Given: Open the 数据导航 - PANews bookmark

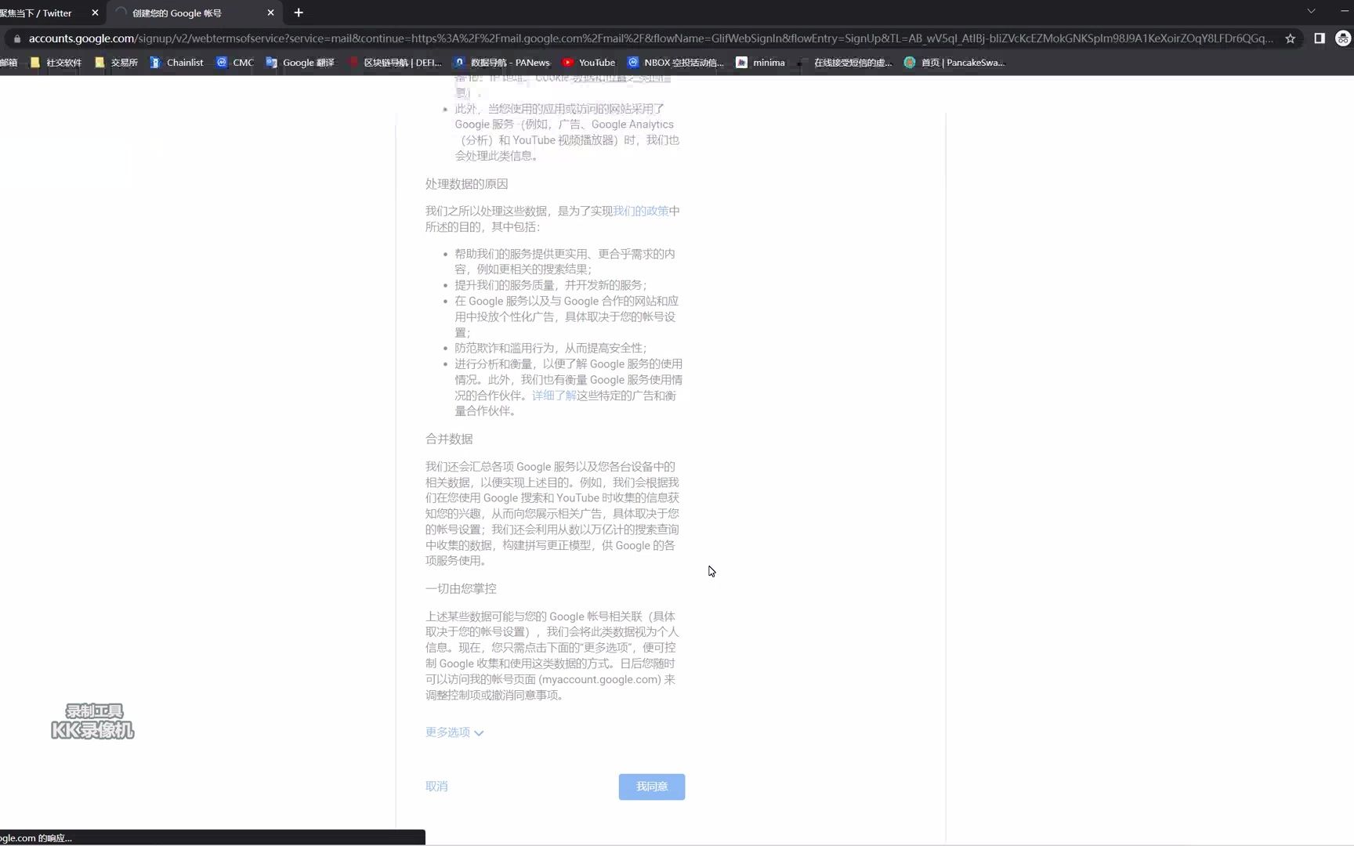Looking at the screenshot, I should click(501, 63).
